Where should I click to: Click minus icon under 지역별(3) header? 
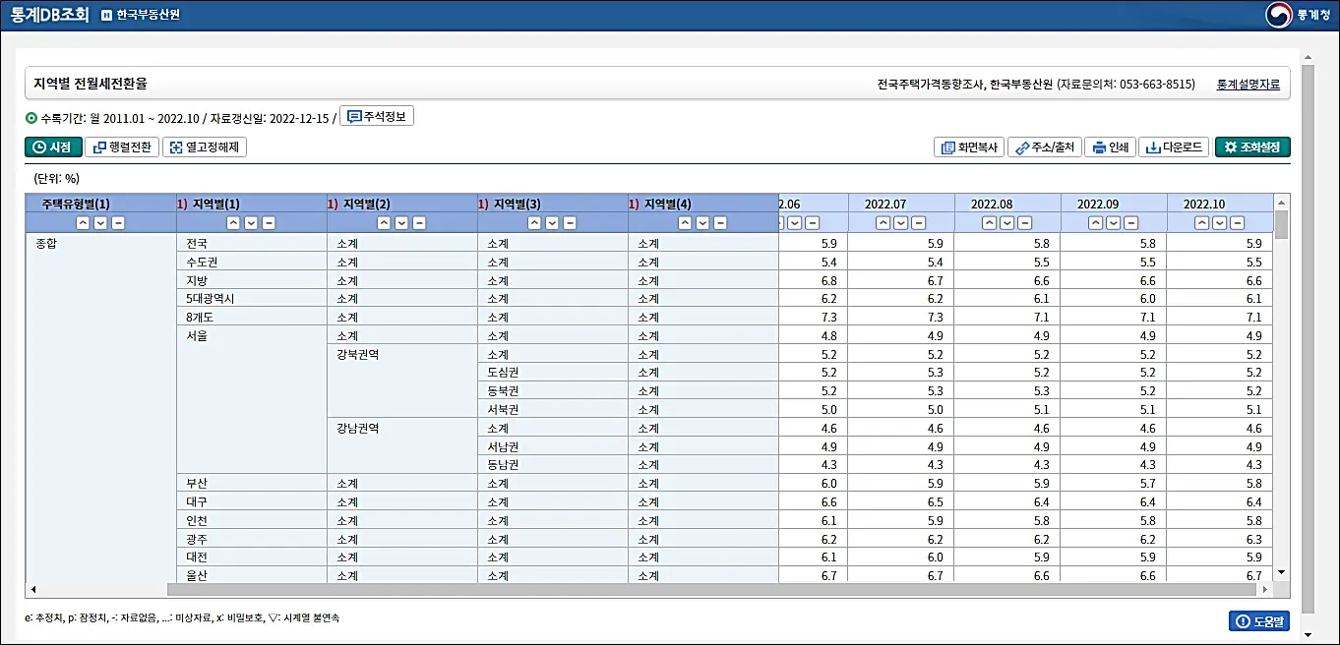point(570,223)
